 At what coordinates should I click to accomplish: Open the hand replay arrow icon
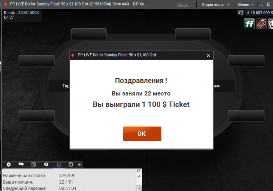click(x=71, y=165)
